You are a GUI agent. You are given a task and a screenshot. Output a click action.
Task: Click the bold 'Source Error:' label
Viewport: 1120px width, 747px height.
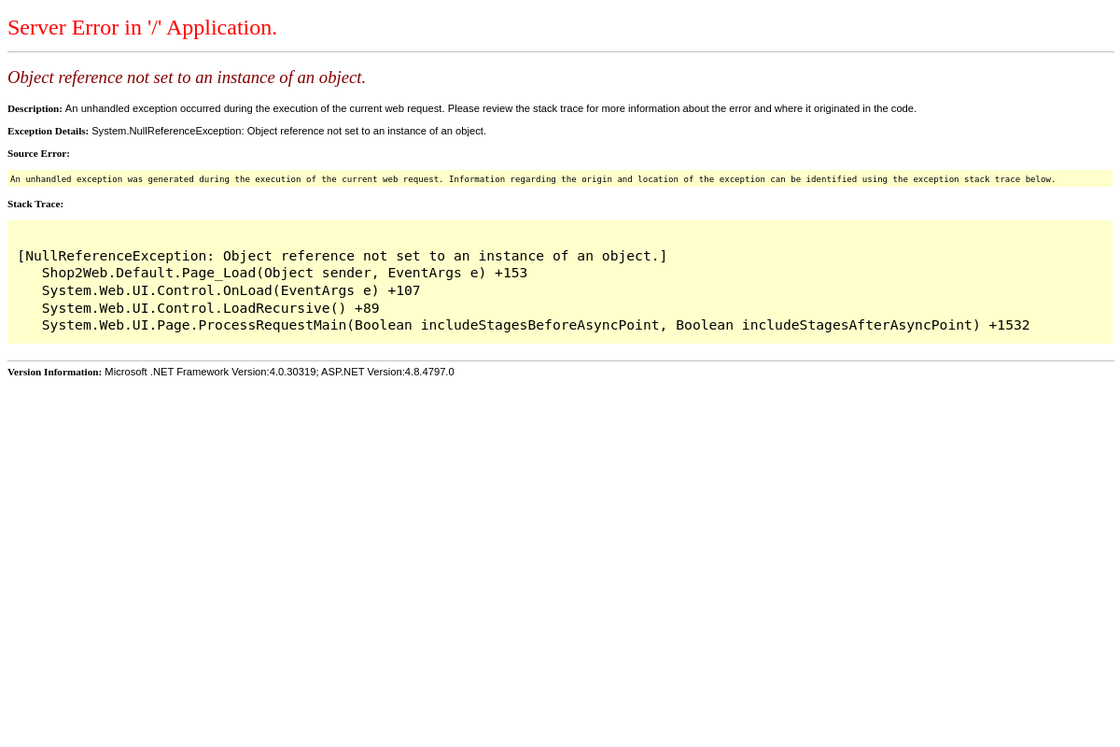[x=38, y=153]
